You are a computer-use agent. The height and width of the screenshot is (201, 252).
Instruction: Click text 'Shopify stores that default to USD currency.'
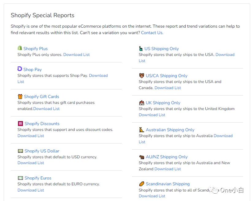57,157
